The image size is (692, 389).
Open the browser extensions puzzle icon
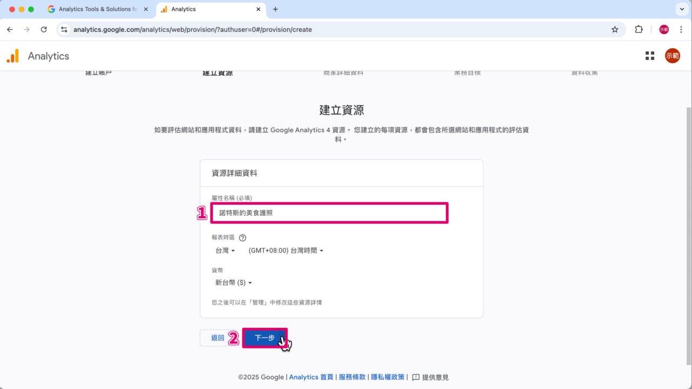click(x=638, y=30)
